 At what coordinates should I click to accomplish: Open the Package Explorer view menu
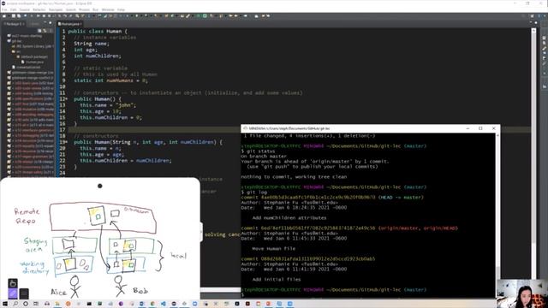(51, 31)
